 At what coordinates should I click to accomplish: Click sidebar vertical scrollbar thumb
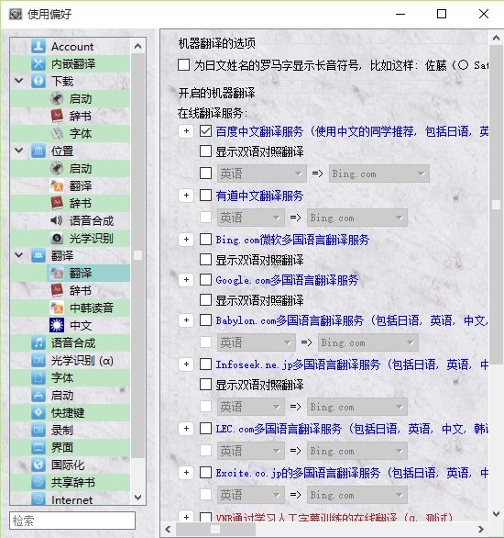[138, 255]
